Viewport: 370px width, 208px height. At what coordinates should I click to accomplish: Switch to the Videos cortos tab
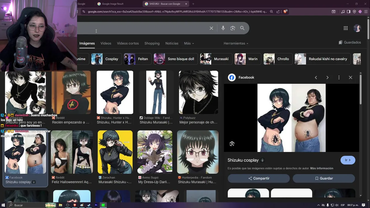point(128,43)
